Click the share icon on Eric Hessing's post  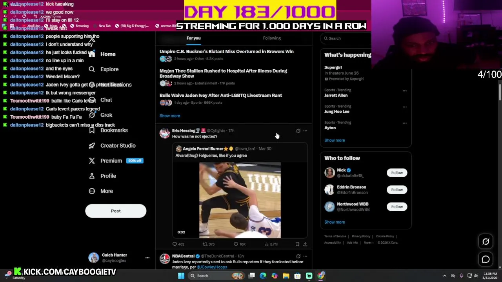pyautogui.click(x=305, y=244)
